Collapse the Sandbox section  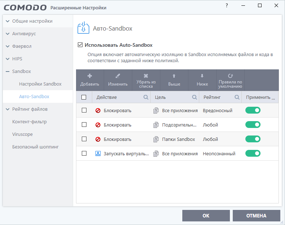[8, 72]
